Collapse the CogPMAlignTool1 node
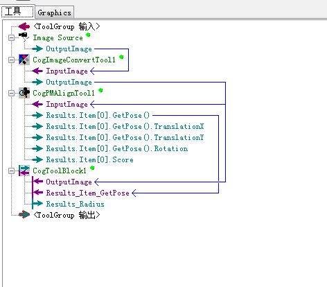The image size is (327, 287). tap(11, 93)
